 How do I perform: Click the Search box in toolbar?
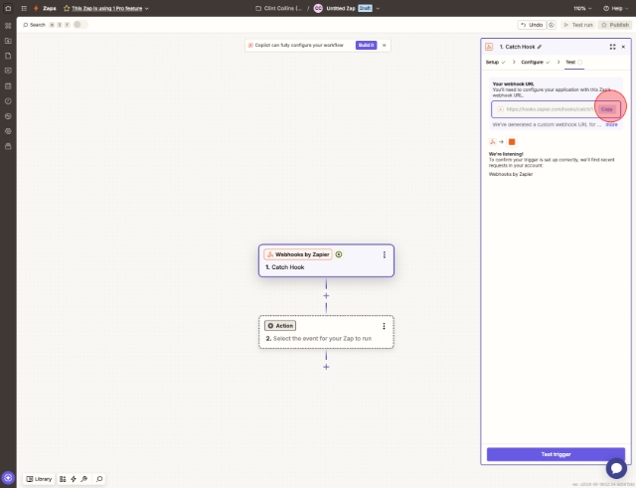(x=35, y=25)
